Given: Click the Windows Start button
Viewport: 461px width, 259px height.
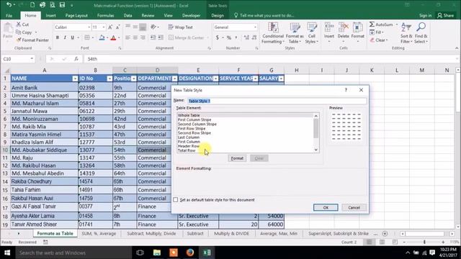Looking at the screenshot, I should point(7,253).
